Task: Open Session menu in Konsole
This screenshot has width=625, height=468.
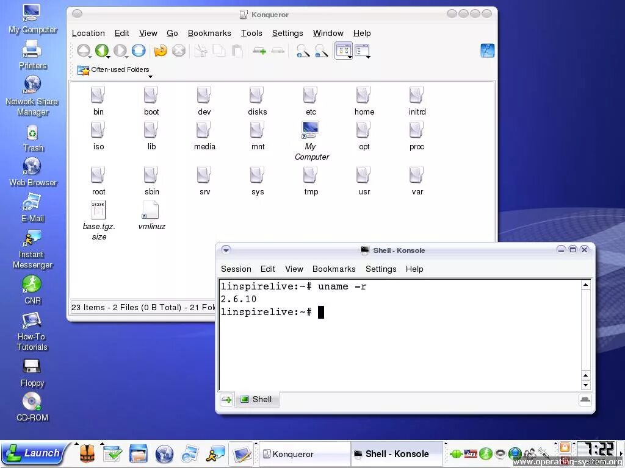Action: tap(236, 269)
